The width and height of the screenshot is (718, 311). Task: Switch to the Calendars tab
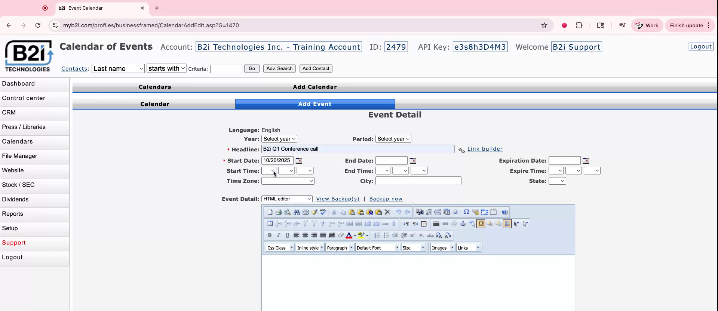point(155,87)
